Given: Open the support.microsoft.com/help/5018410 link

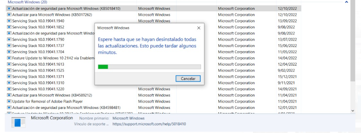Looking at the screenshot, I should click(149, 124).
